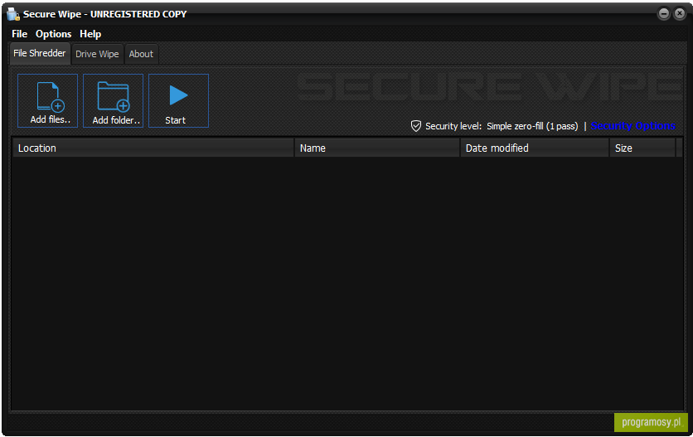693x437 pixels.
Task: Click the Secure Wipe title bar app icon
Action: (13, 14)
